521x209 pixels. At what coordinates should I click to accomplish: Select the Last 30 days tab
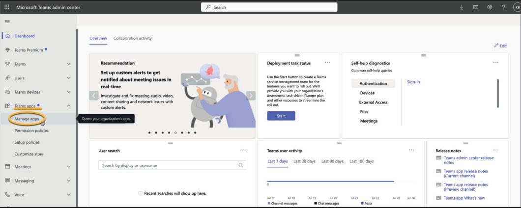[304, 161]
